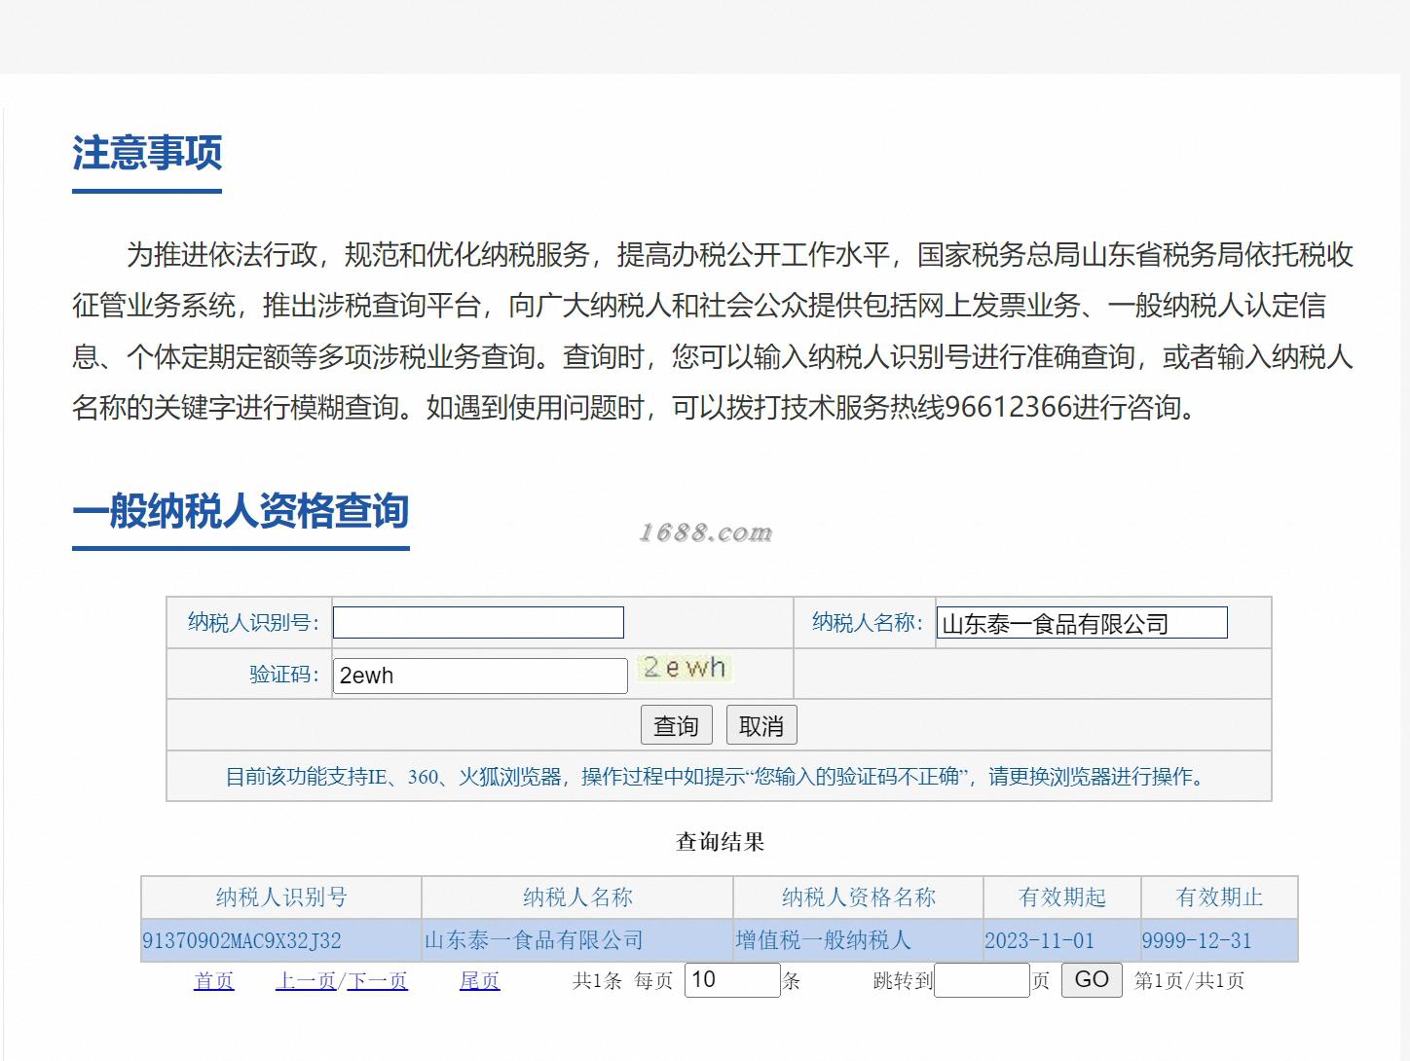The width and height of the screenshot is (1410, 1061).
Task: Refresh the 2ewh captcha image
Action: click(x=685, y=668)
